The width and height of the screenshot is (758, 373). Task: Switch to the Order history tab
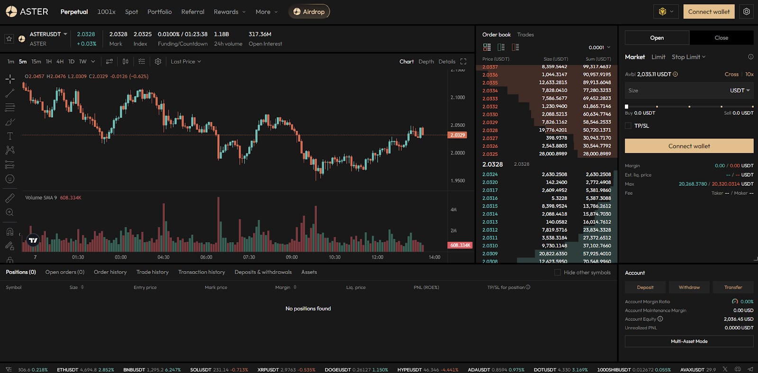tap(110, 272)
